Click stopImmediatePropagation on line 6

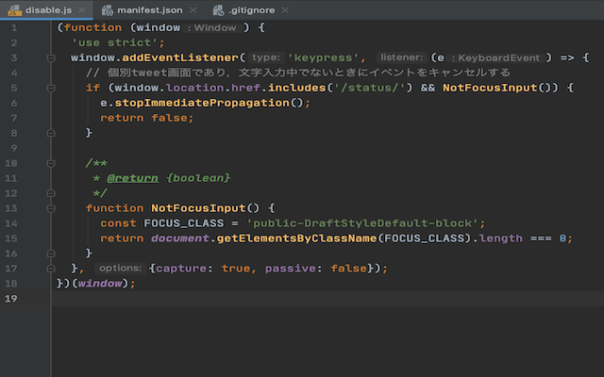pyautogui.click(x=202, y=103)
